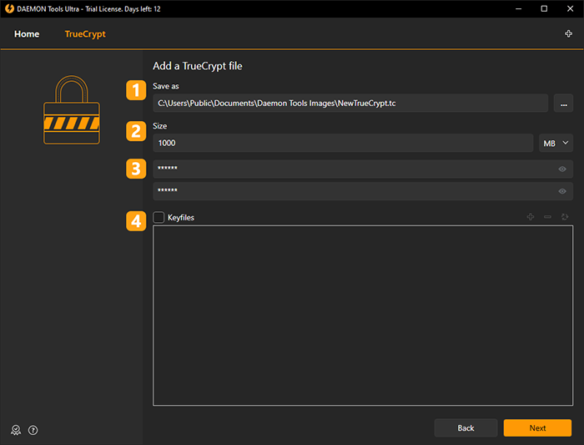
Task: Click the DAEMON Tools lightning logo in title bar
Action: [x=9, y=8]
